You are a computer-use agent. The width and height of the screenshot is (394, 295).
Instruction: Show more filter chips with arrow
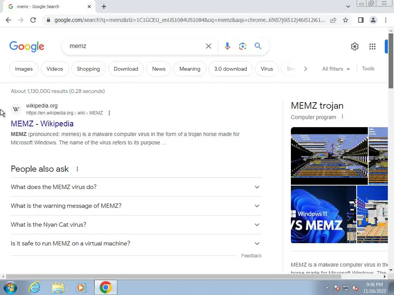pos(305,69)
